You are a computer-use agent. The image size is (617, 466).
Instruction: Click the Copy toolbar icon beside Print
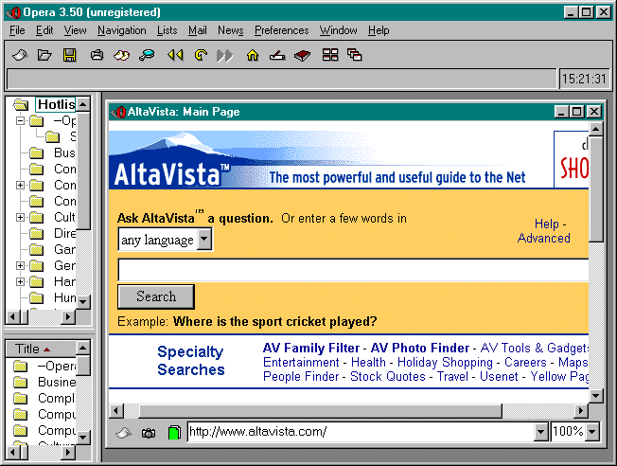click(x=121, y=55)
